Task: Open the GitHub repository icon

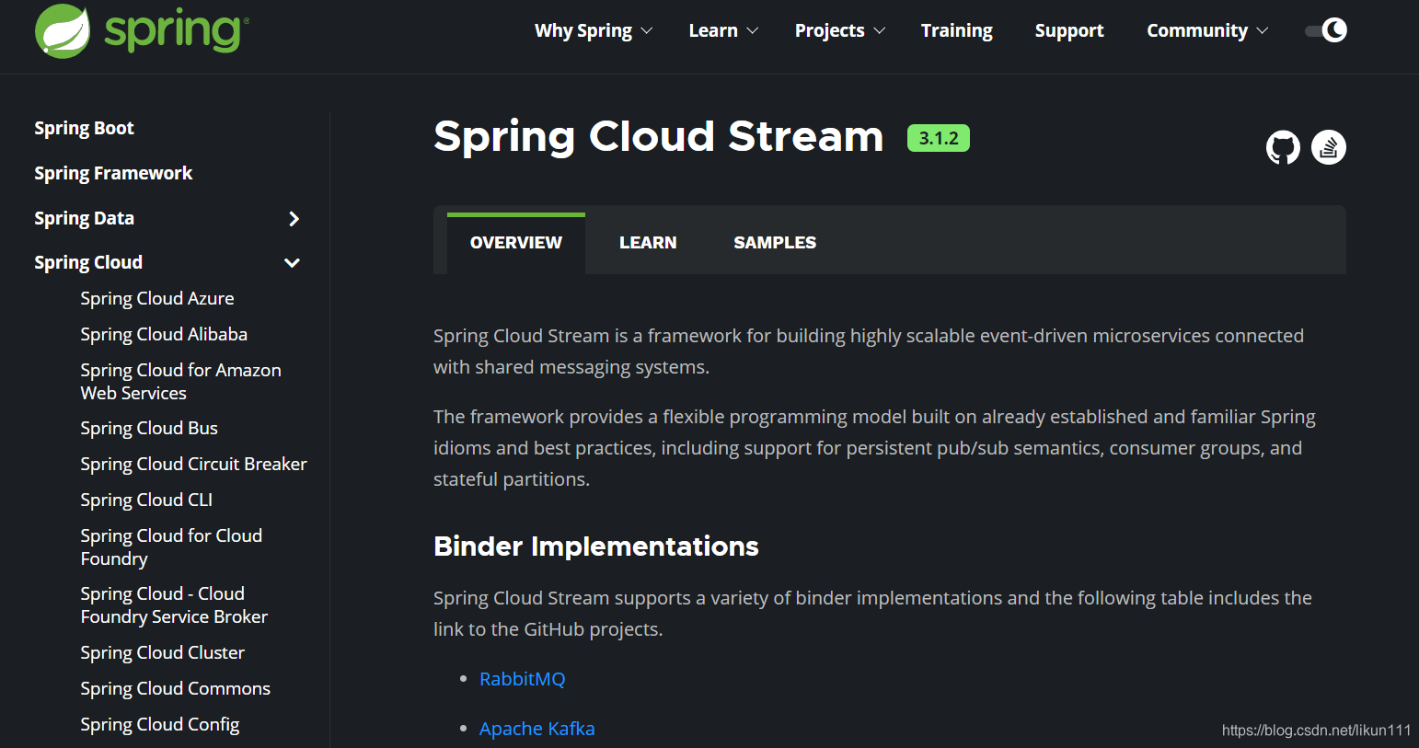Action: pyautogui.click(x=1283, y=147)
